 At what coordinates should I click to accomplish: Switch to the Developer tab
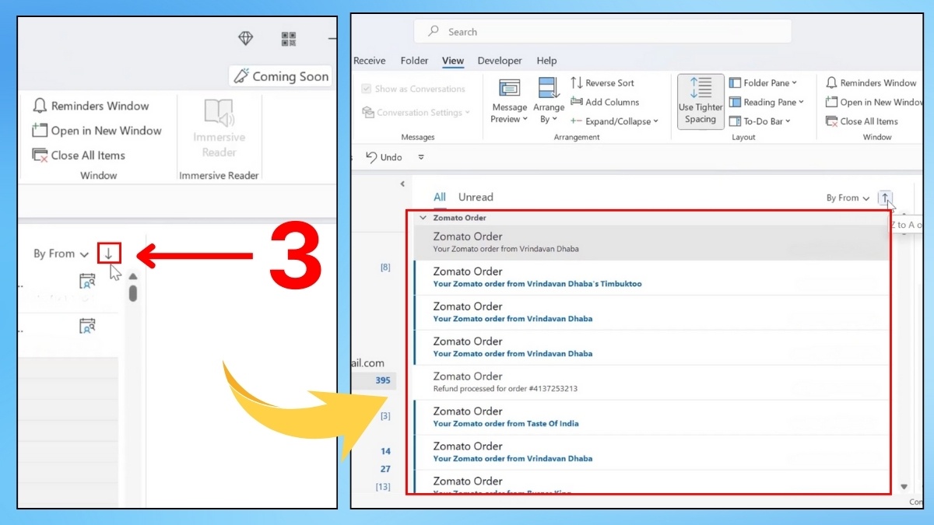[500, 61]
